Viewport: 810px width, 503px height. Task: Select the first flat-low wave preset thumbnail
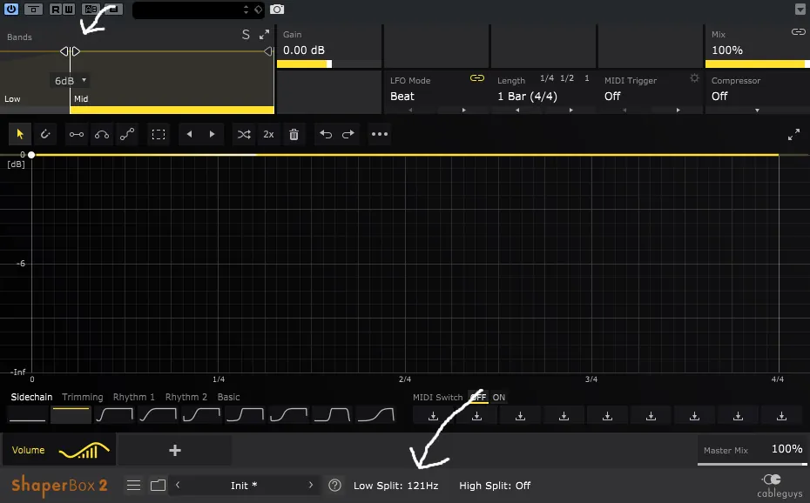tap(27, 415)
